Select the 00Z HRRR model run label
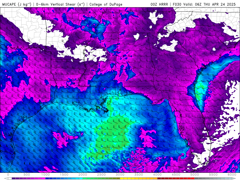 coord(159,4)
